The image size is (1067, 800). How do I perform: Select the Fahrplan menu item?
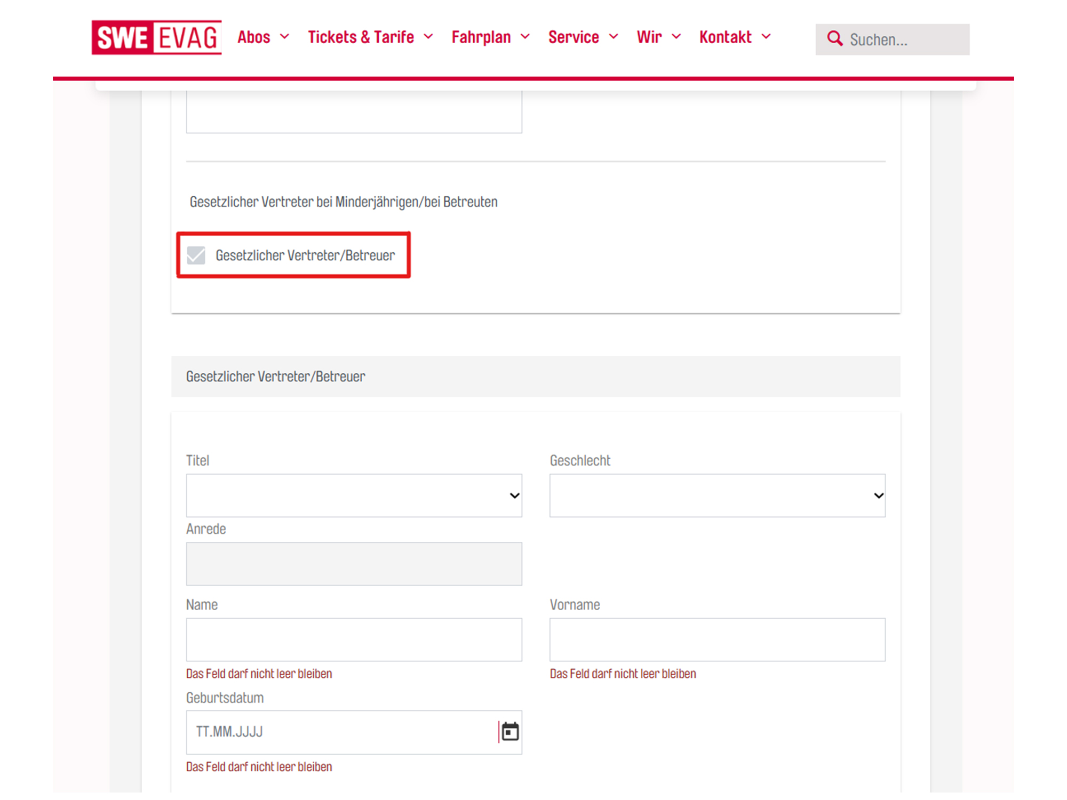click(481, 37)
